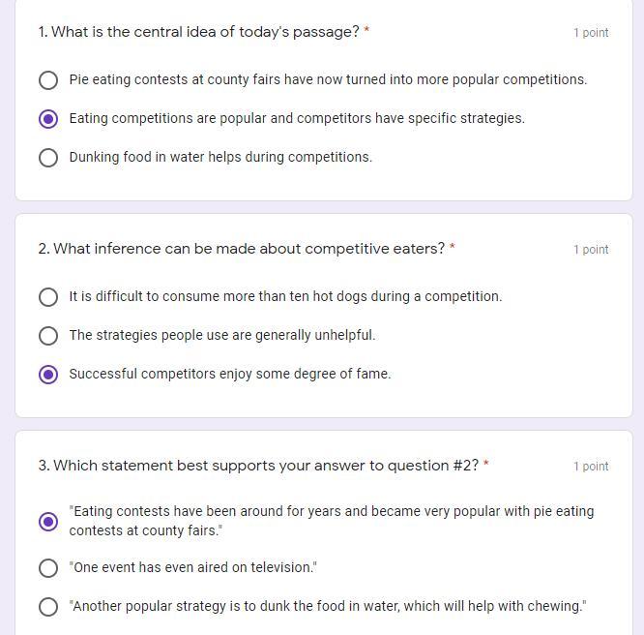Image resolution: width=644 pixels, height=635 pixels.
Task: Click the '1 point' label of question 2
Action: click(591, 250)
